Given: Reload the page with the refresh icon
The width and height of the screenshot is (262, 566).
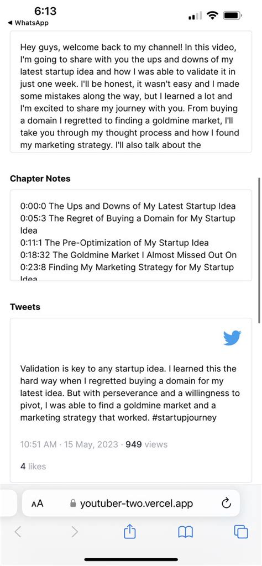Looking at the screenshot, I should tap(226, 503).
